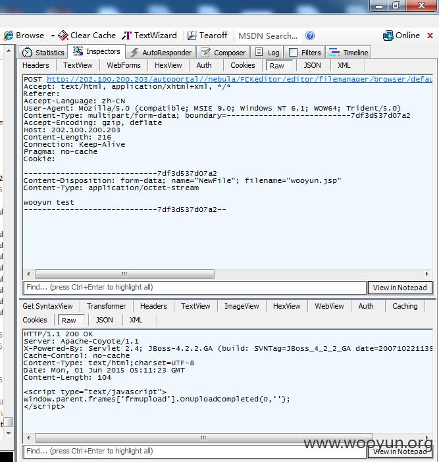Open the Browse dropdown arrow
Image resolution: width=439 pixels, height=462 pixels.
[x=53, y=36]
